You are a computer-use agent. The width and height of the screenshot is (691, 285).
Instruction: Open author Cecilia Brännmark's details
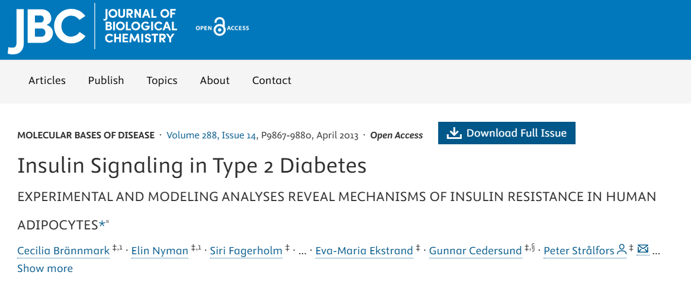pos(63,251)
